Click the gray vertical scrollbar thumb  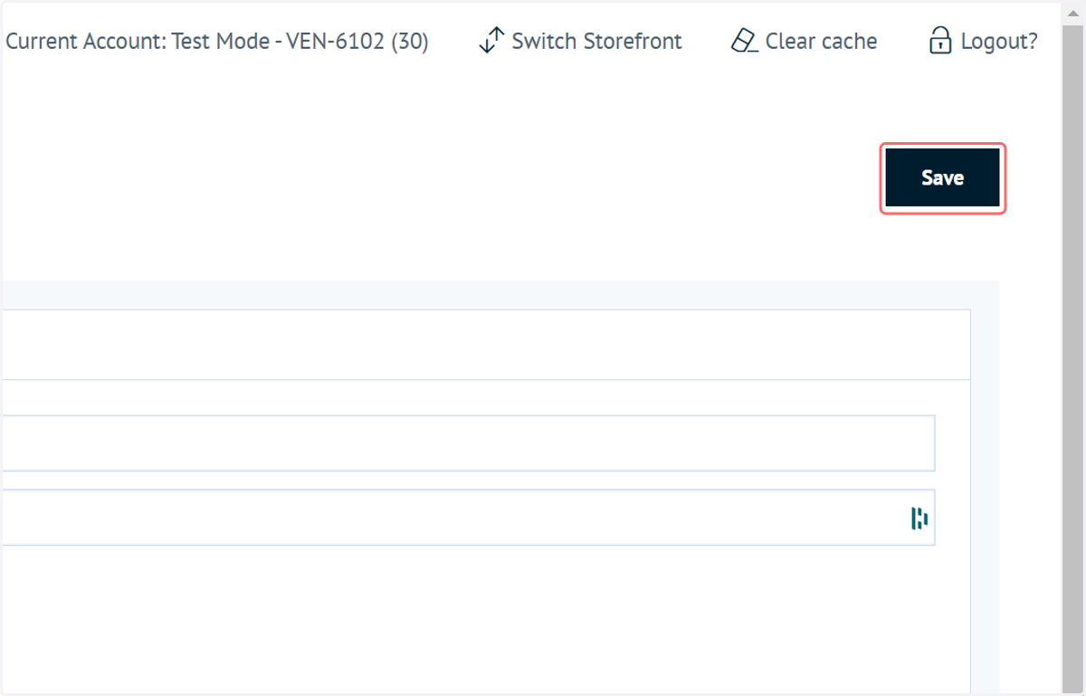(1073, 357)
